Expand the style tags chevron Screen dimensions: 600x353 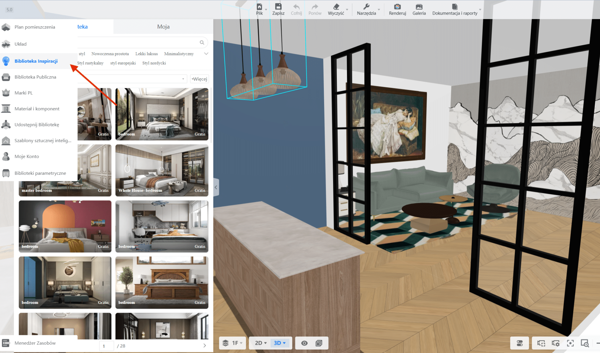(x=206, y=54)
